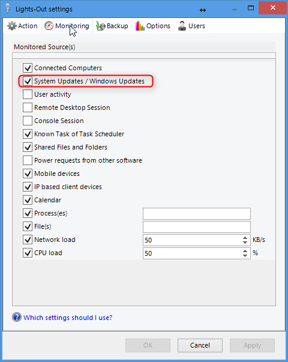Click the Backup tab icon
Image resolution: width=288 pixels, height=362 pixels.
tap(101, 26)
